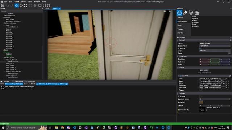Close the Properties panel

point(231,38)
